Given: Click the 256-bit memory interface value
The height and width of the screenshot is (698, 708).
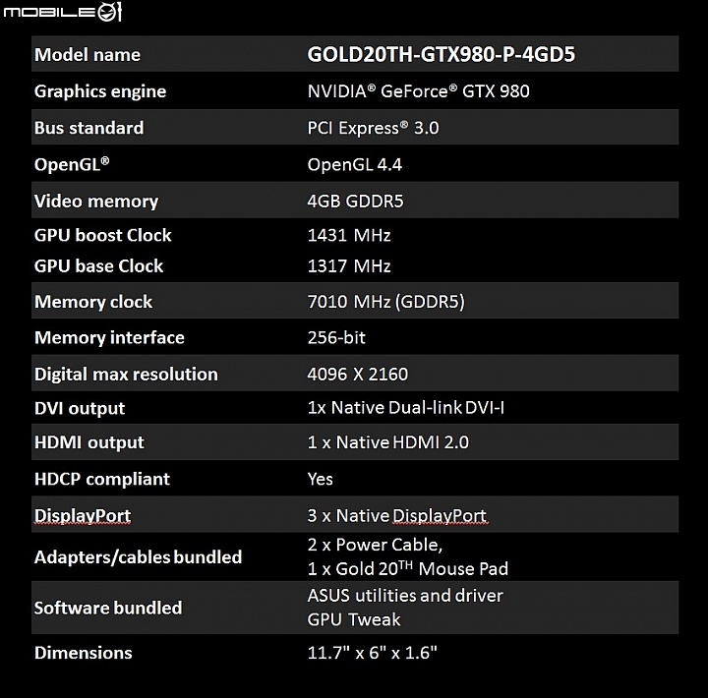Looking at the screenshot, I should (336, 338).
